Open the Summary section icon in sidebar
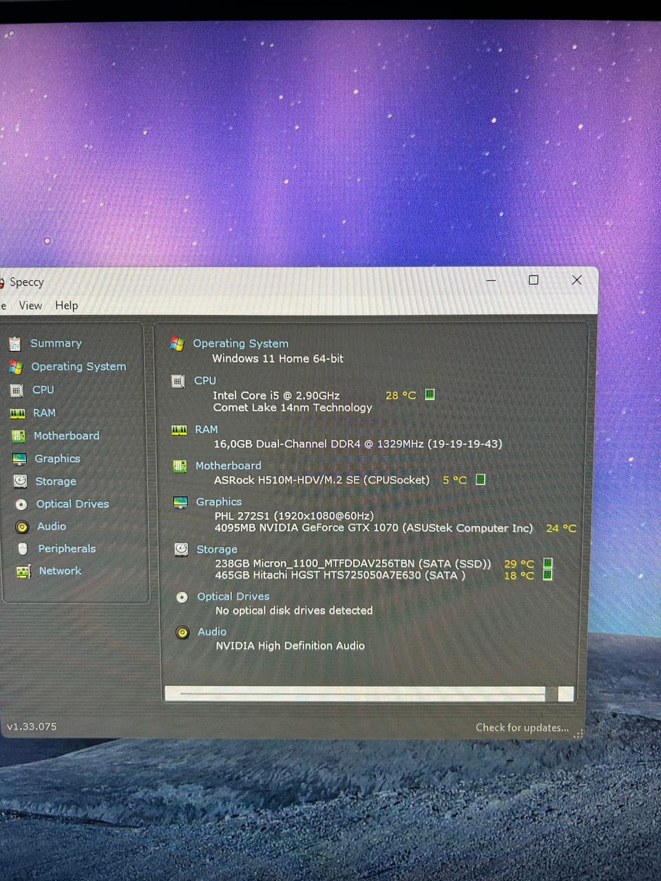 click(x=14, y=343)
